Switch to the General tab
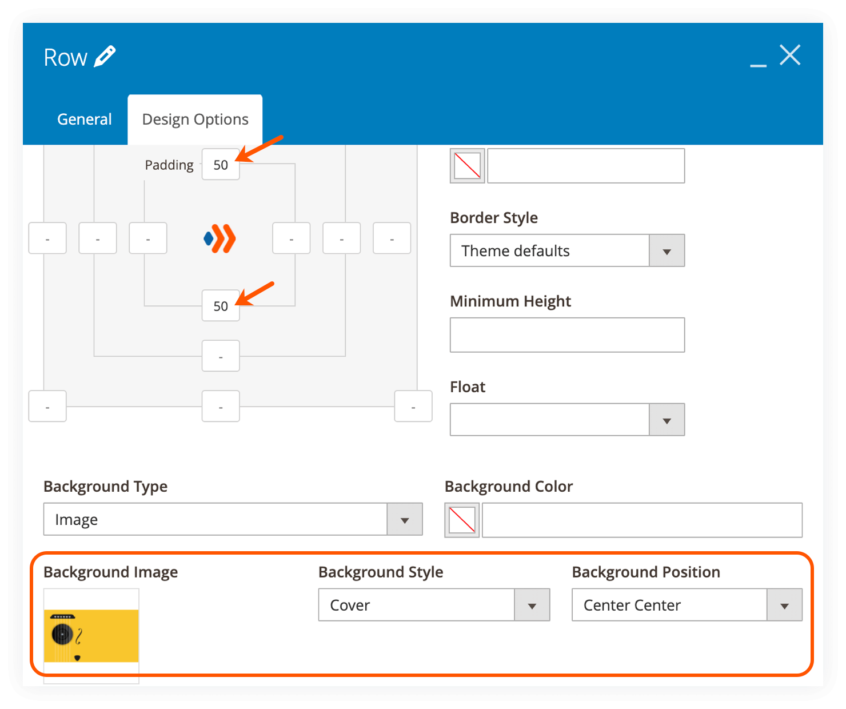846x709 pixels. [x=85, y=119]
